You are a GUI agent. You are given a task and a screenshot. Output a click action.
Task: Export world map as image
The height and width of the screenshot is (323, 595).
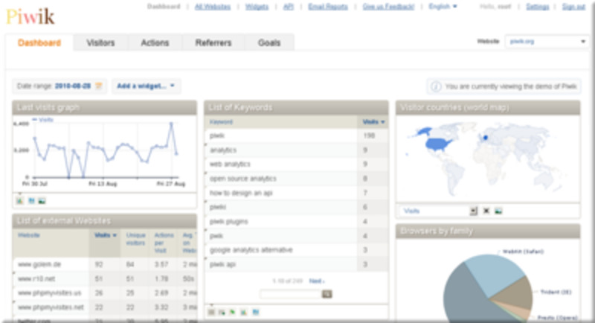[498, 211]
